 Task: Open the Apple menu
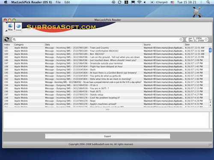point(6,2)
